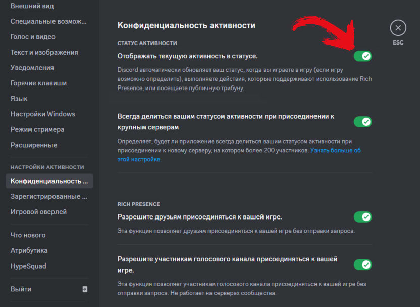Viewport: 420px width, 307px height.
Task: Click the НАСТРОЙКИ АКТИВНОСТИ sidebar header
Action: tap(47, 167)
